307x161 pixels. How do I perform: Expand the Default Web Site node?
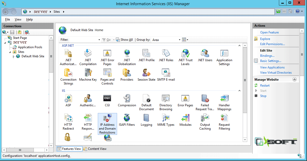coord(14,57)
